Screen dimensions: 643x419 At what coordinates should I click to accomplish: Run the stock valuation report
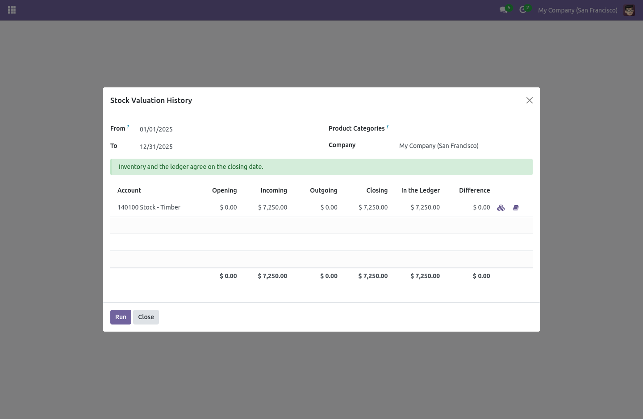pos(121,317)
